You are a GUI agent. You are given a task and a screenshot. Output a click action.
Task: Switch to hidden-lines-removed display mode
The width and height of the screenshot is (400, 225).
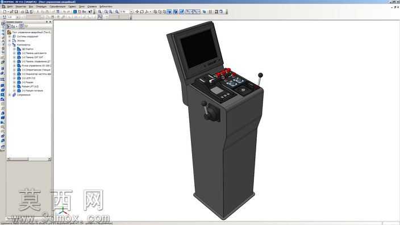[160, 12]
